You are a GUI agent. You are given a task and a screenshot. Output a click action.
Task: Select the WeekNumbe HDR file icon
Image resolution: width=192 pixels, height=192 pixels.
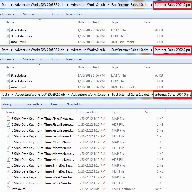[8, 183]
